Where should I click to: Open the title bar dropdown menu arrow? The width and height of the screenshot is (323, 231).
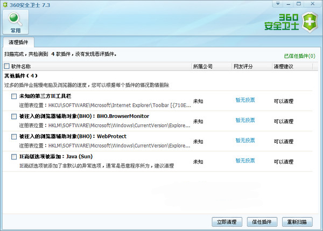pyautogui.click(x=278, y=4)
